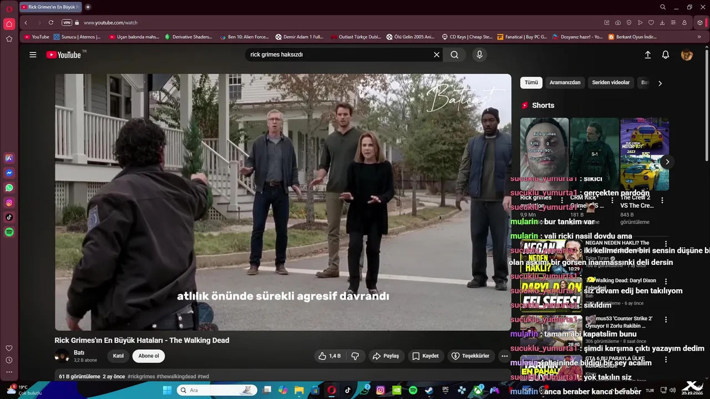The width and height of the screenshot is (710, 399).
Task: Open options for CRM Rick Grimes Short
Action: [612, 200]
